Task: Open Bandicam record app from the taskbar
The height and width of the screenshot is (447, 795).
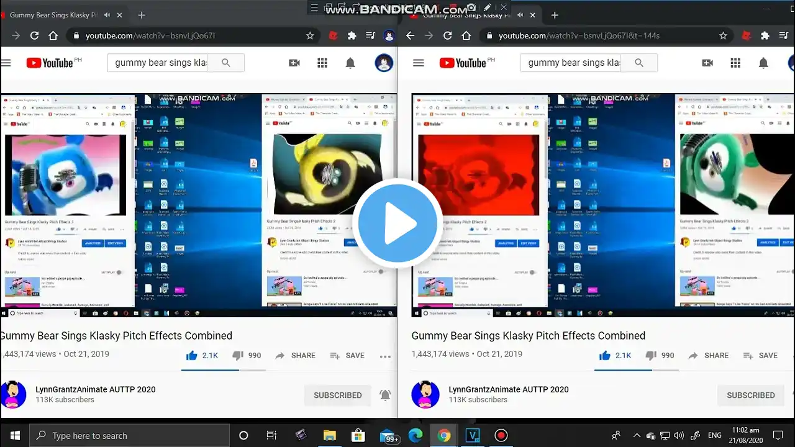Action: coord(501,436)
